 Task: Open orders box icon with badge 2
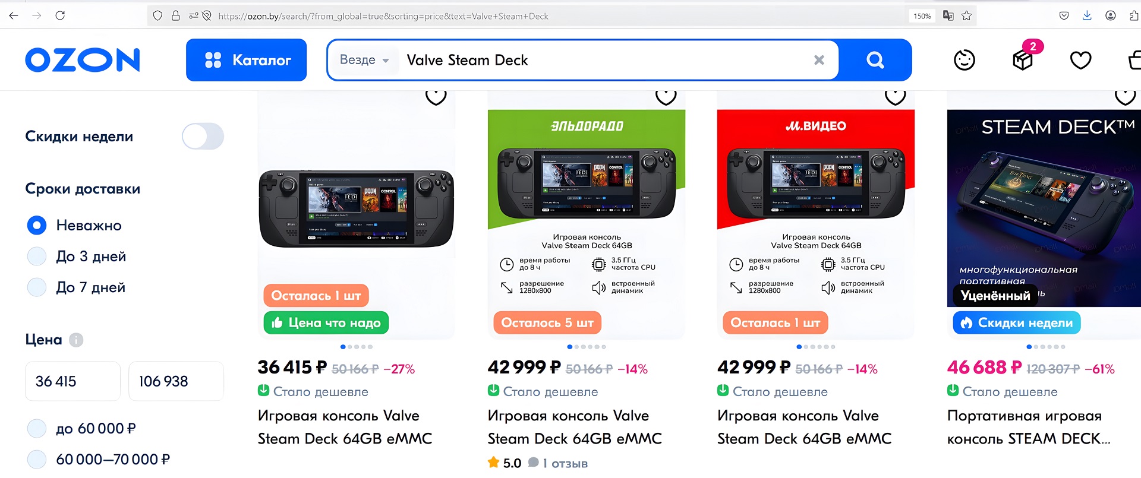pyautogui.click(x=1023, y=59)
